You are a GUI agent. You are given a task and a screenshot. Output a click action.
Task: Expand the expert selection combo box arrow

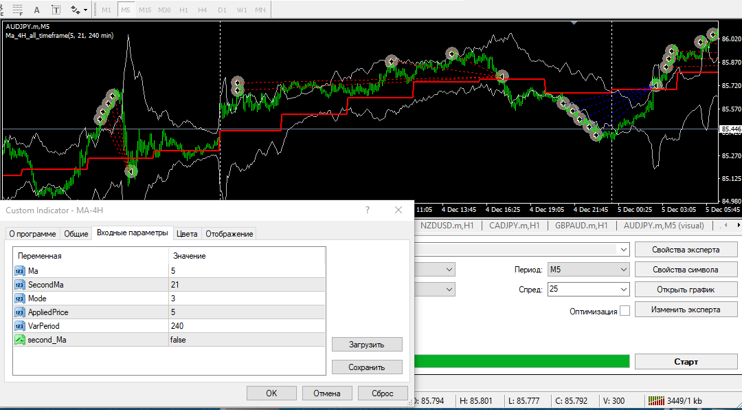click(622, 249)
